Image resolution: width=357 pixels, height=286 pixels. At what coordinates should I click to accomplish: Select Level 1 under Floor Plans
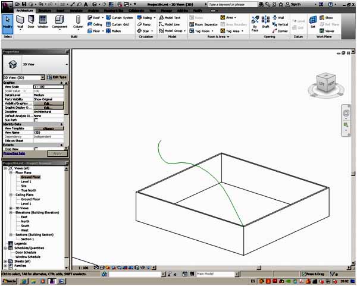point(26,181)
